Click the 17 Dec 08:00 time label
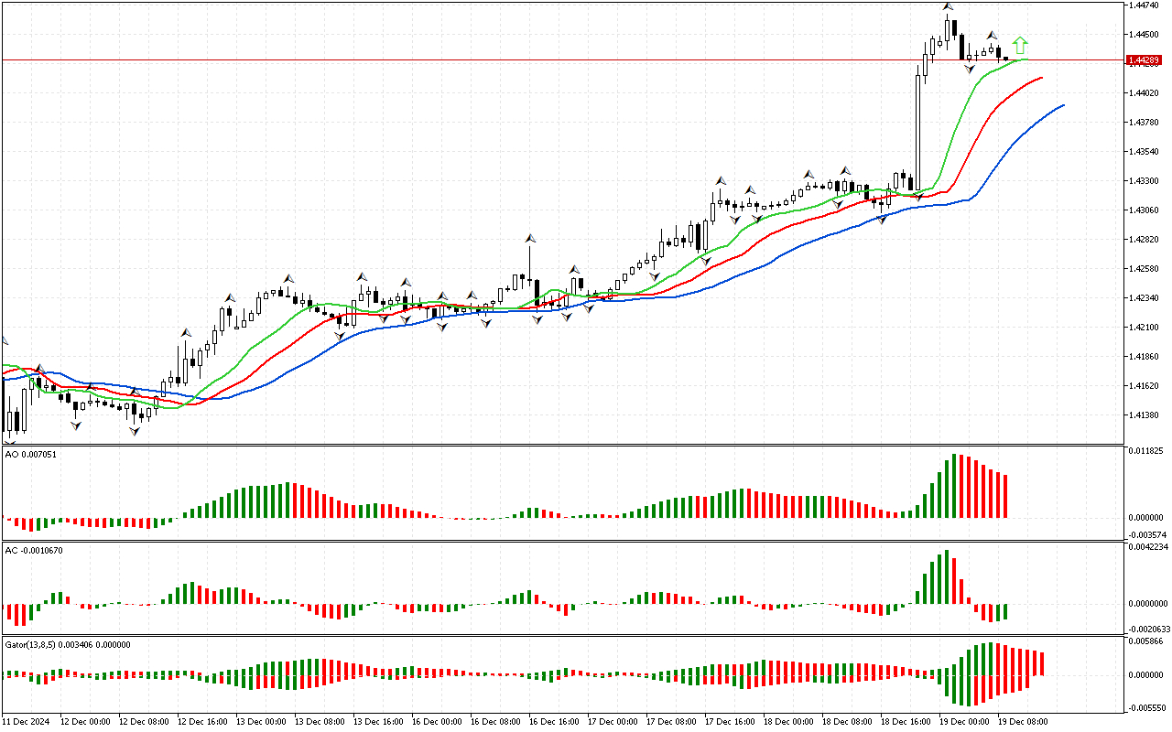 [x=671, y=722]
